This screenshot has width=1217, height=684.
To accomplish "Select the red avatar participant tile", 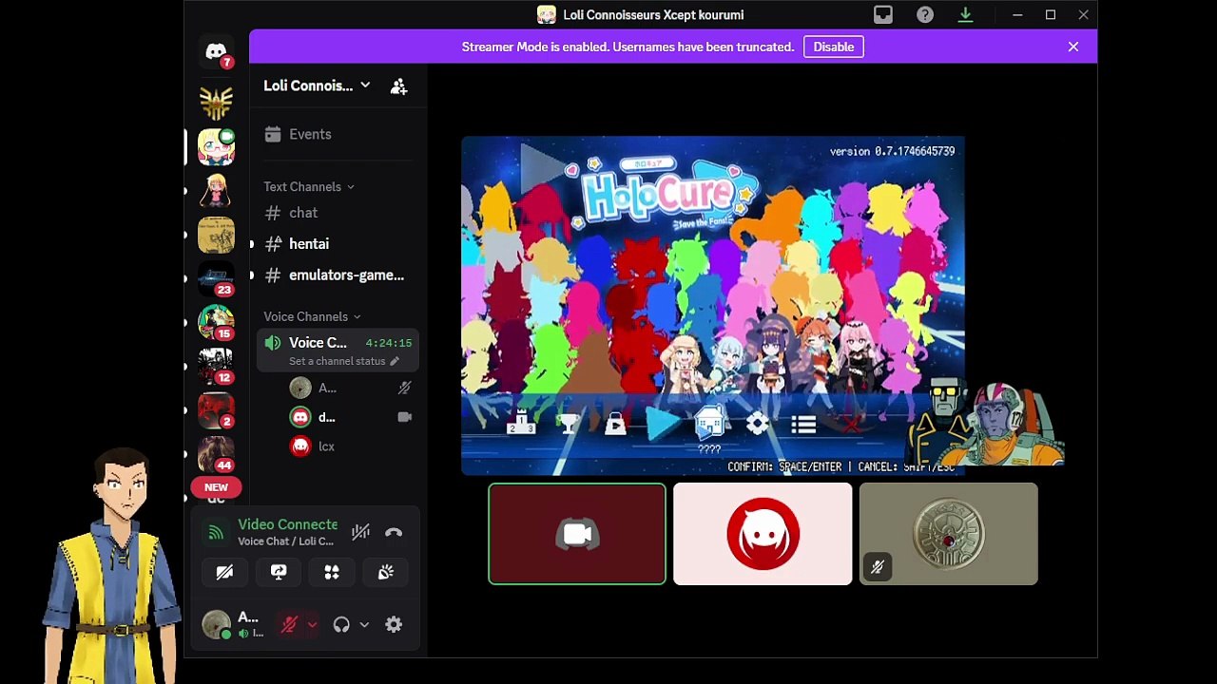I will (763, 534).
